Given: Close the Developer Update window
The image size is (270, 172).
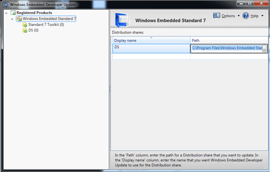Looking at the screenshot, I should click(261, 3).
